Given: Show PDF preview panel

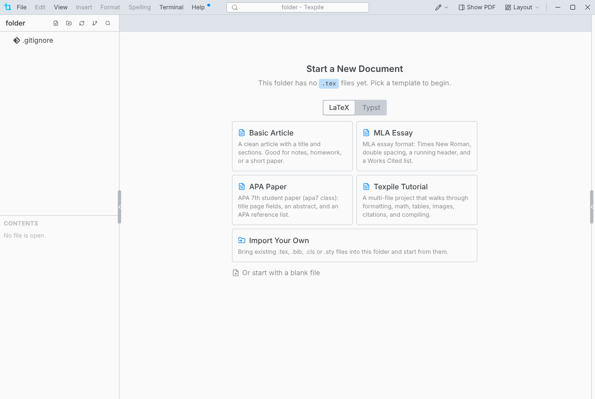Looking at the screenshot, I should 477,7.
